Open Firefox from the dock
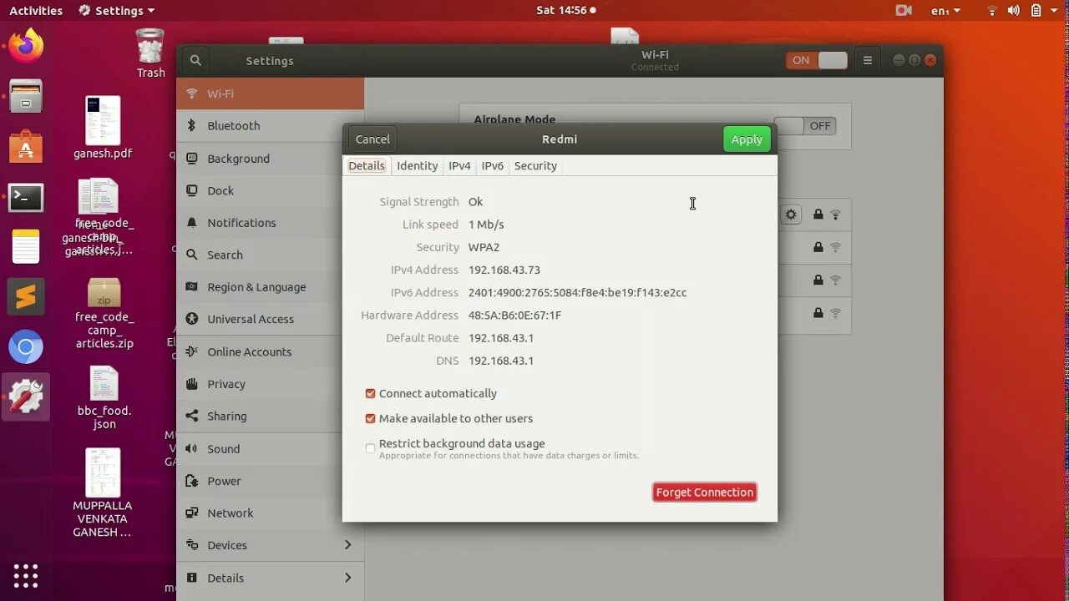Image resolution: width=1069 pixels, height=601 pixels. pyautogui.click(x=26, y=44)
